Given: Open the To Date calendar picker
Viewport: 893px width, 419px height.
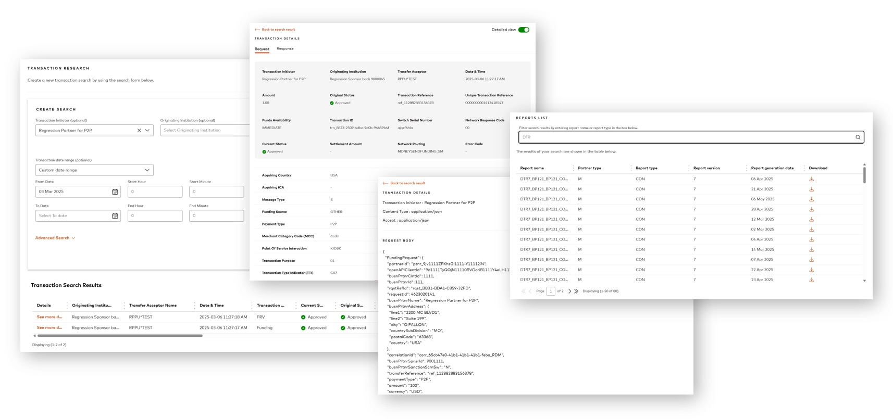Looking at the screenshot, I should point(115,215).
